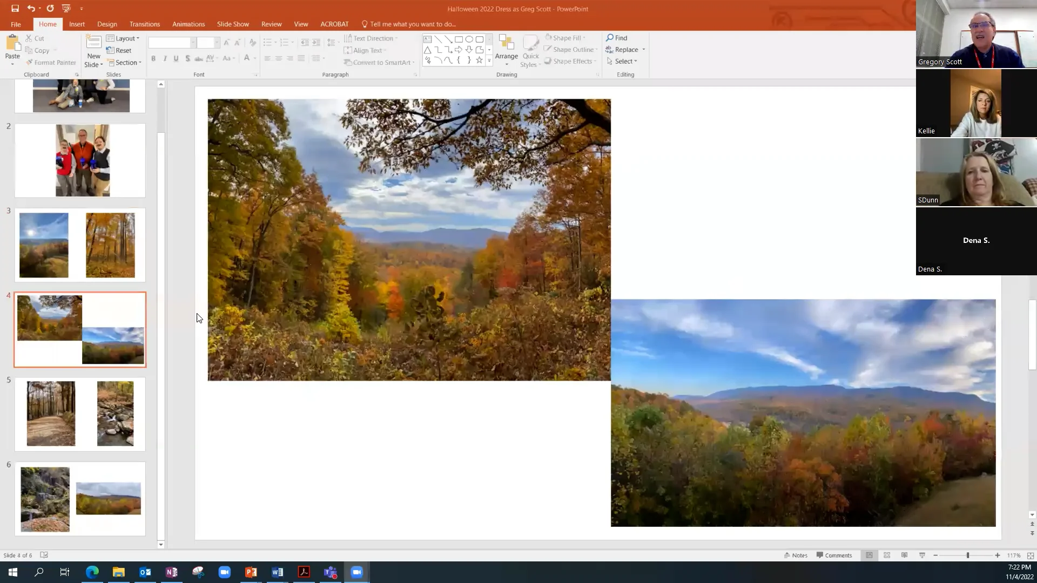Screen dimensions: 1037x583
Task: Click the Undo arrow icon
Action: click(31, 9)
